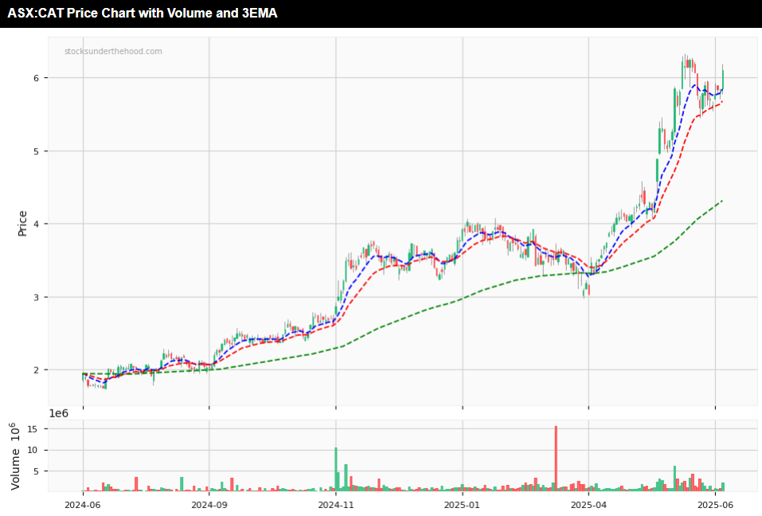Click the right end of green dashed EMA line
This screenshot has height=516, width=762.
[x=721, y=201]
